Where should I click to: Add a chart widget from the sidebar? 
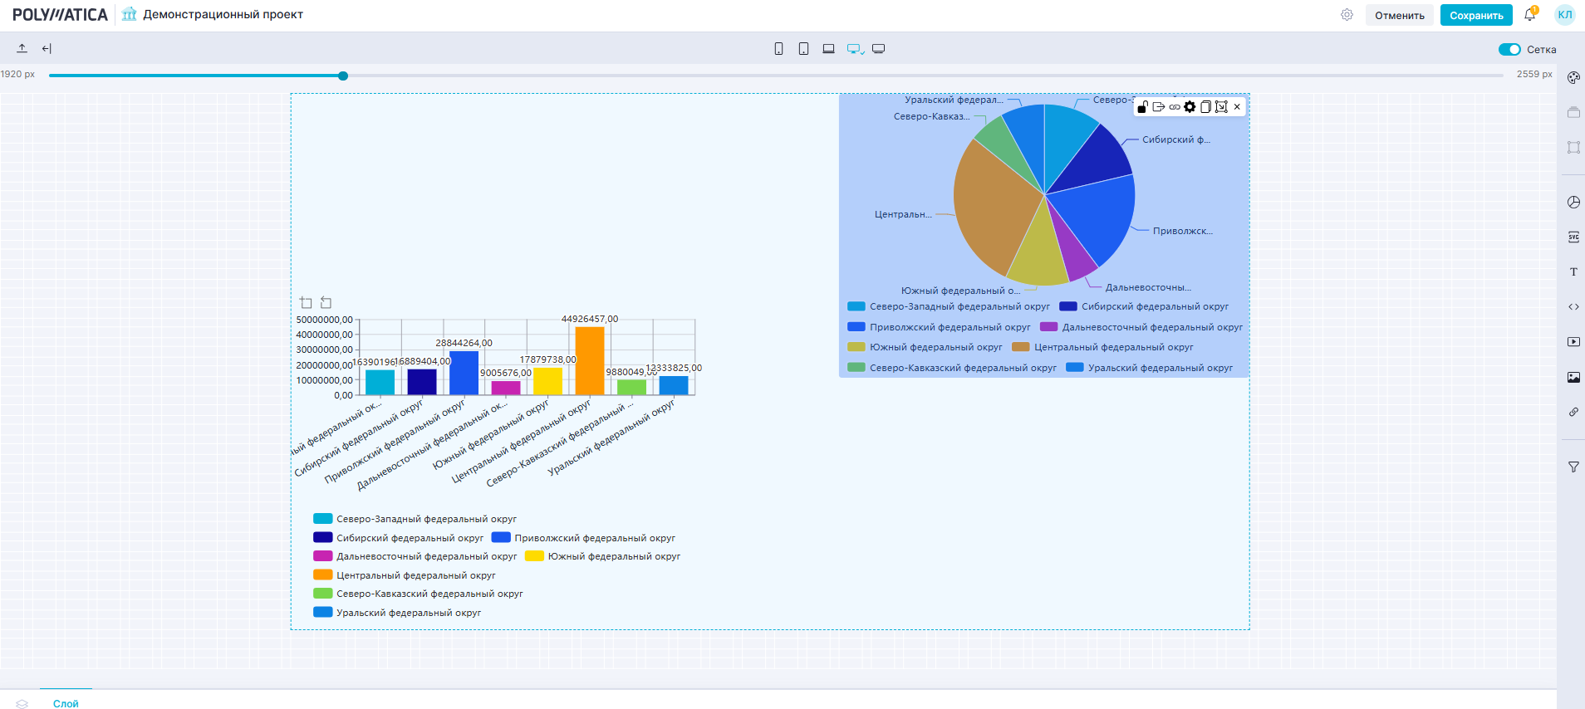(x=1573, y=203)
